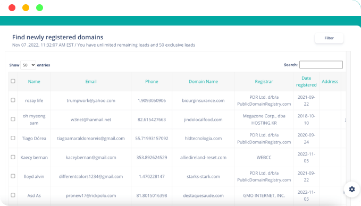
Task: Mark the lloyd alvin row checkbox
Action: pos(13,176)
